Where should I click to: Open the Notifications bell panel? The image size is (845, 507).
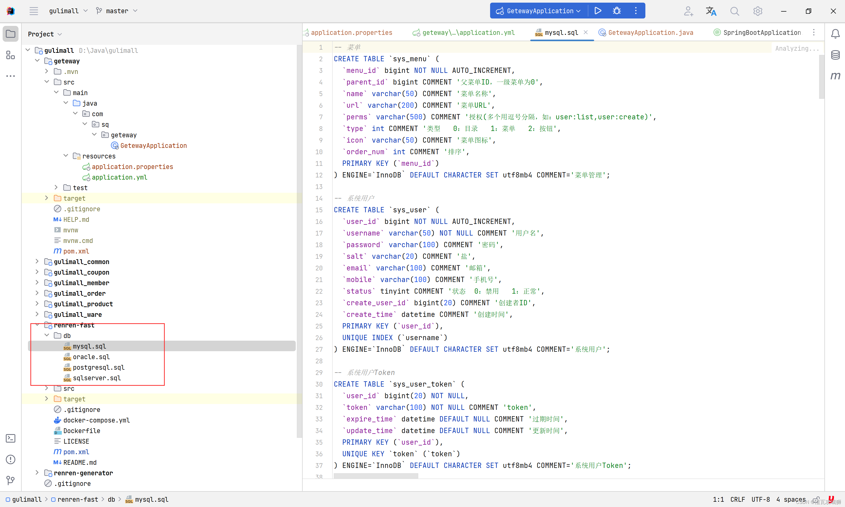[835, 34]
